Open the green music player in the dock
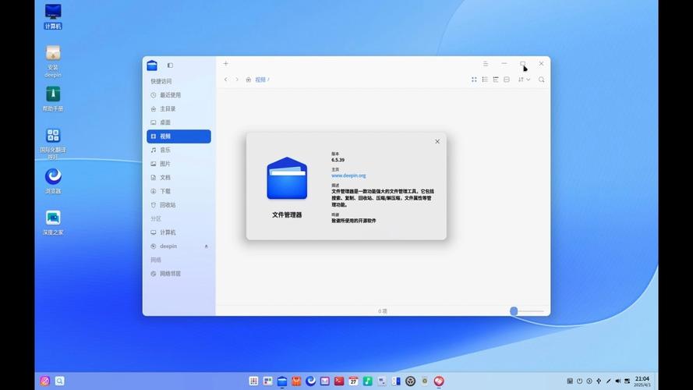Viewport: 693px width, 390px height. 368,381
